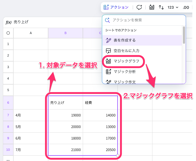The width and height of the screenshot is (196, 161).
Task: Click the cell labeled 6月
Action: (x=31, y=138)
